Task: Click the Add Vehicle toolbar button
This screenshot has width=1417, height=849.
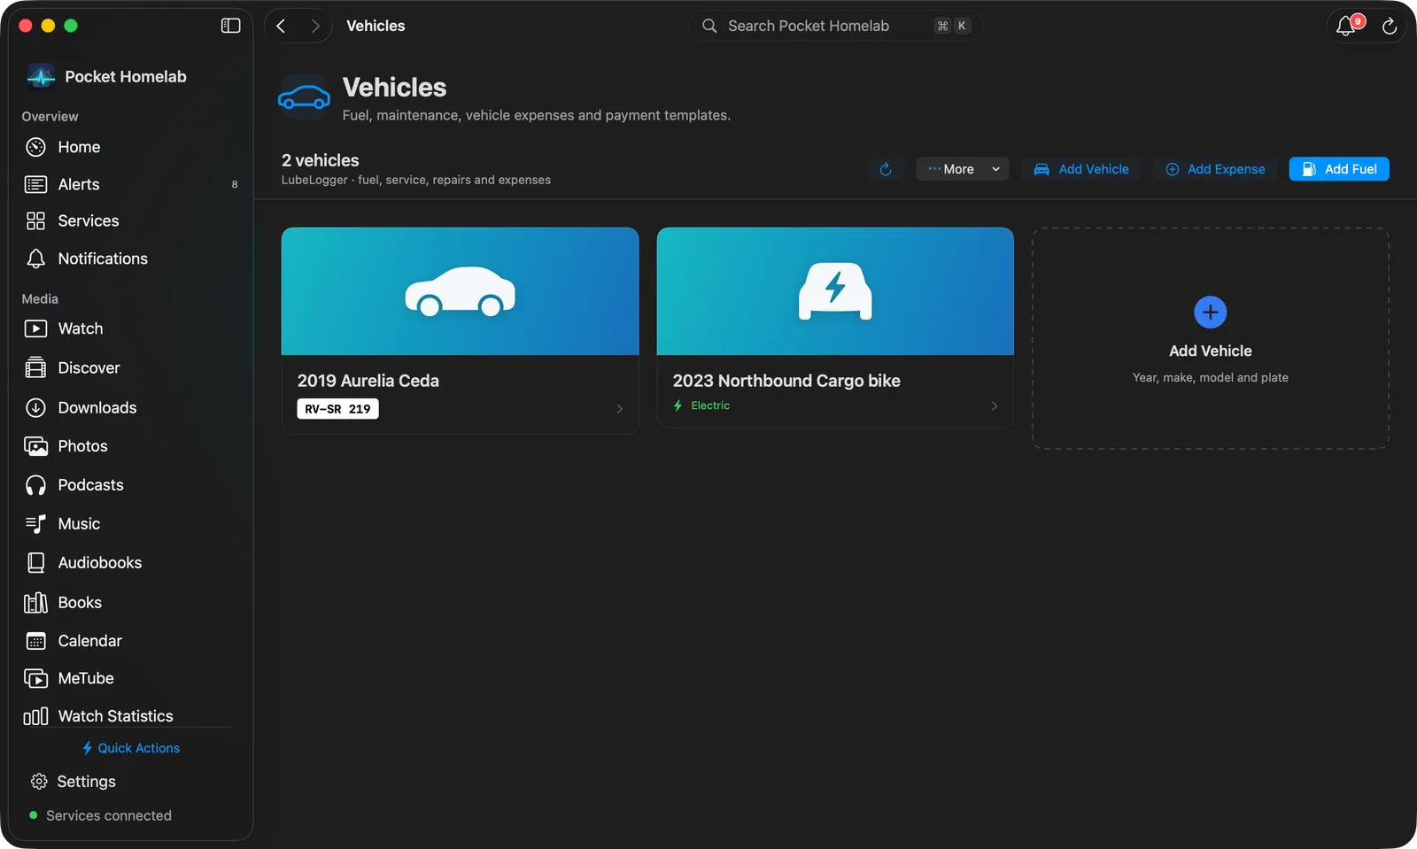Action: [x=1081, y=169]
